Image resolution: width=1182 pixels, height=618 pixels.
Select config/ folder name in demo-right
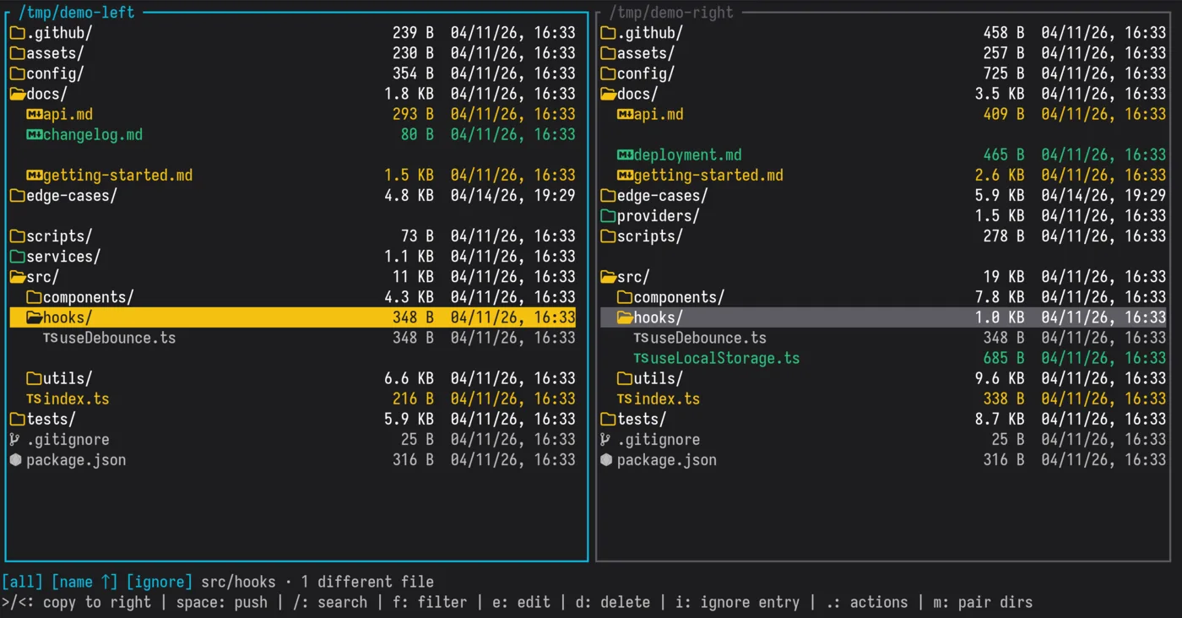[x=646, y=73]
